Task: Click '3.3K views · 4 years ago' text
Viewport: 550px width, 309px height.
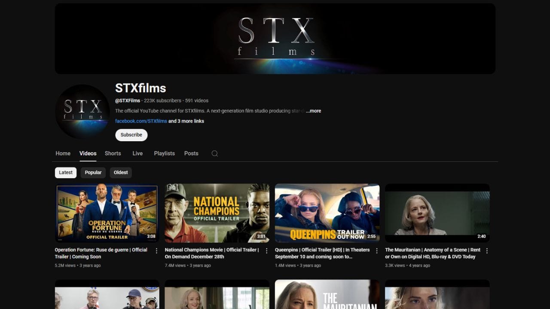Action: [x=408, y=265]
